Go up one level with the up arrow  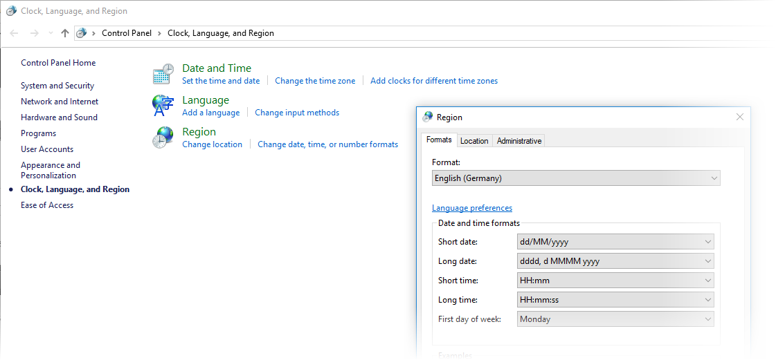pyautogui.click(x=65, y=33)
